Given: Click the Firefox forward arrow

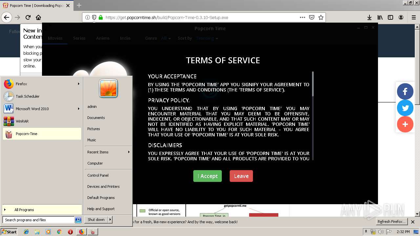Looking at the screenshot, I should (17, 17).
